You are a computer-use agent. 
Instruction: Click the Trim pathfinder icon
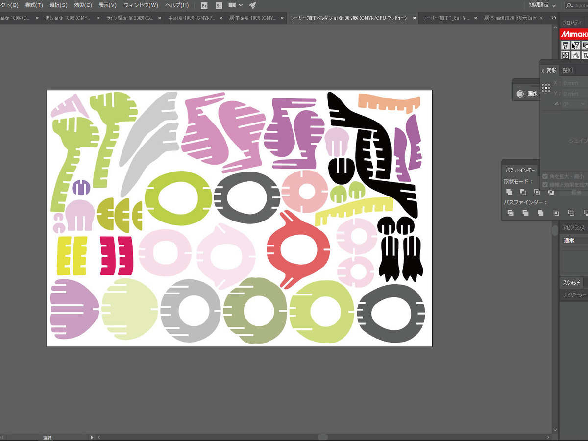click(525, 213)
